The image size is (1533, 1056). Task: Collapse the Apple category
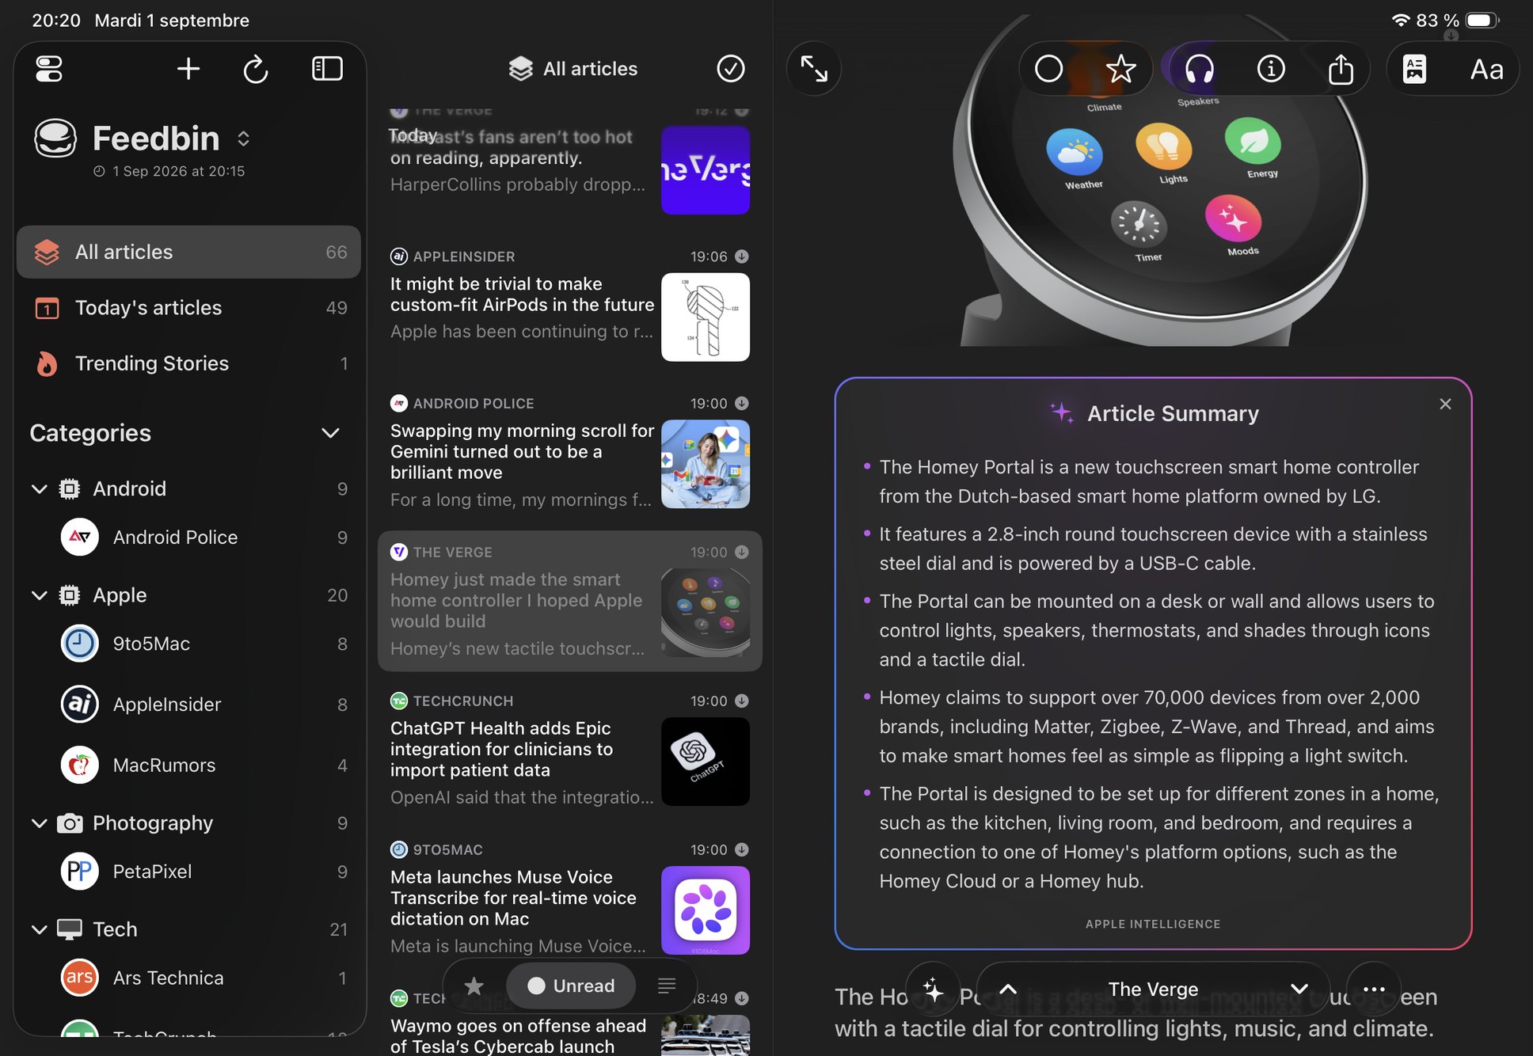pos(39,595)
